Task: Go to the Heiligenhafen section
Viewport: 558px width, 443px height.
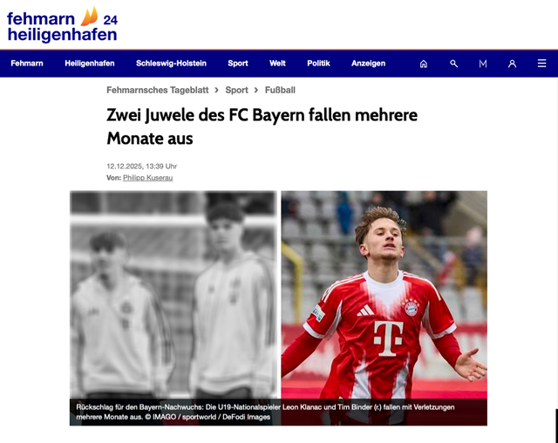Action: 90,64
